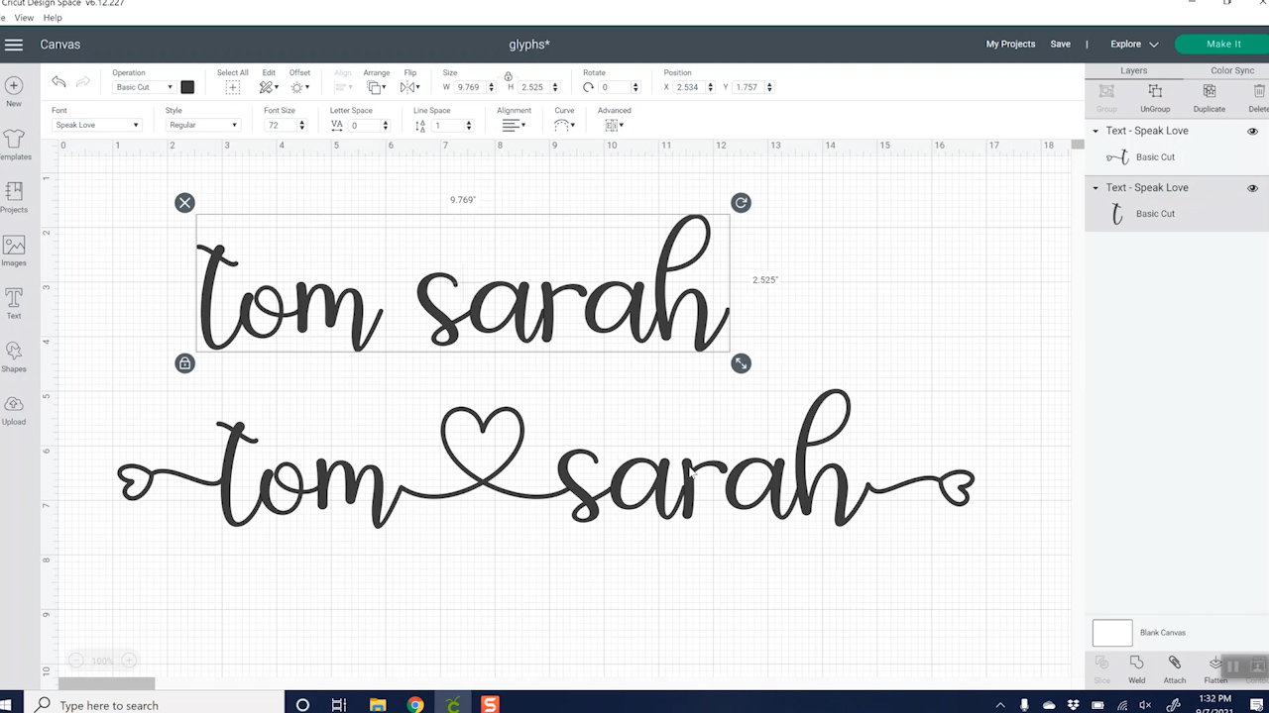Click the resize handle on selection
Image resolution: width=1269 pixels, height=713 pixels.
click(741, 363)
